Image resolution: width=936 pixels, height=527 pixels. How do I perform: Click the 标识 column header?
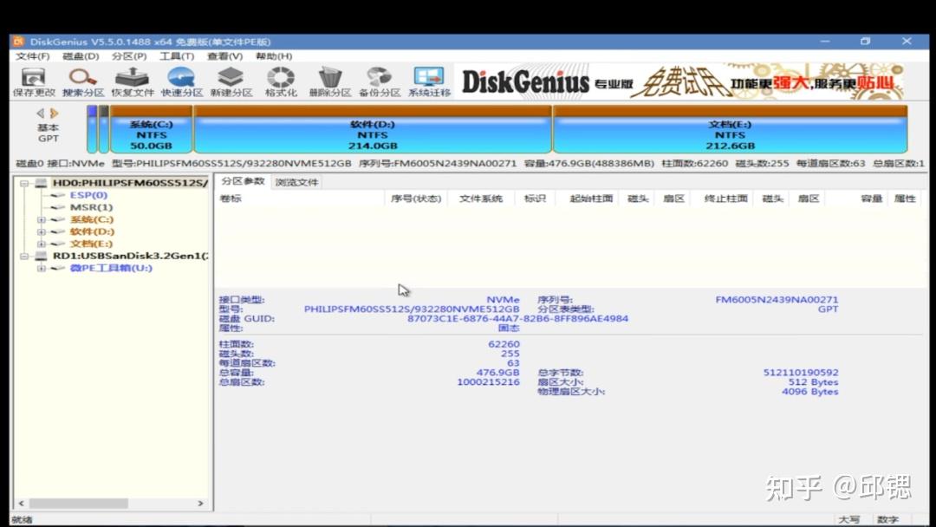click(535, 198)
